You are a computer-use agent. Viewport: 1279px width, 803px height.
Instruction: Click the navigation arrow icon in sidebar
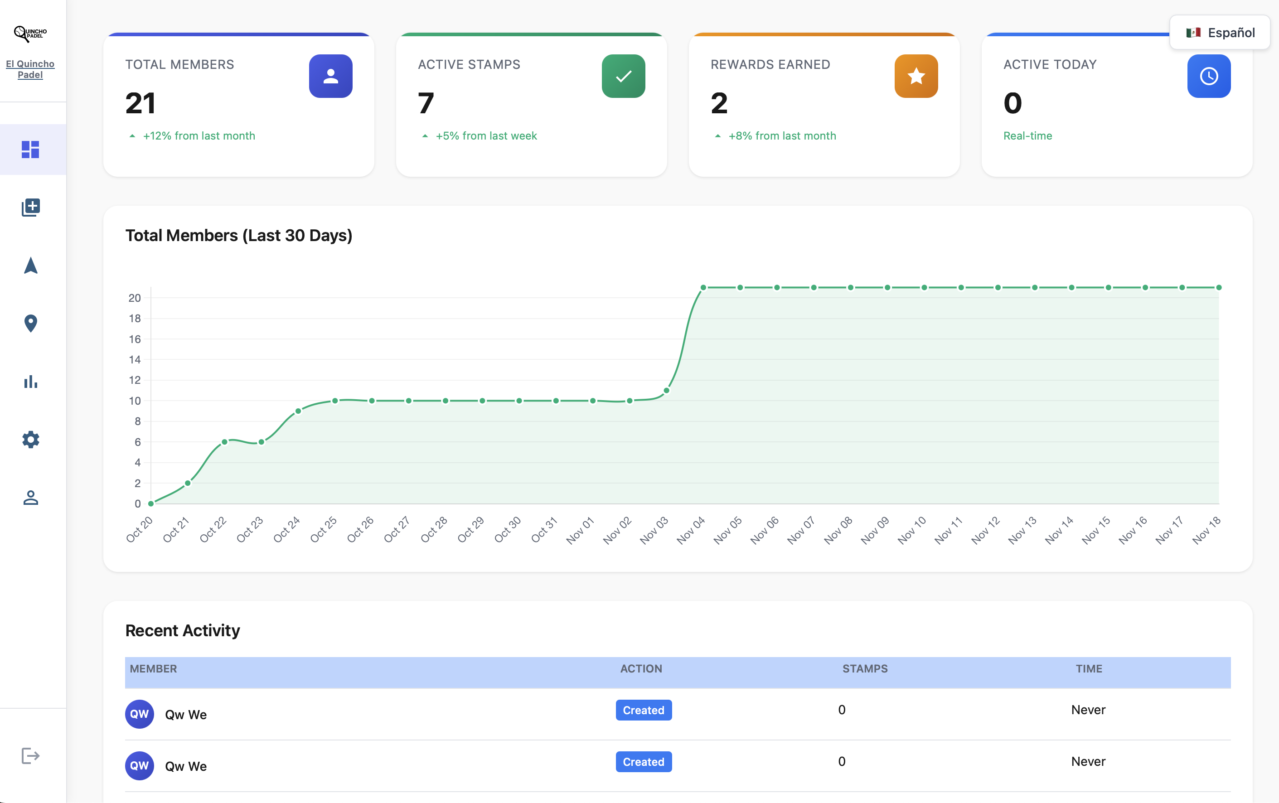[x=31, y=266]
